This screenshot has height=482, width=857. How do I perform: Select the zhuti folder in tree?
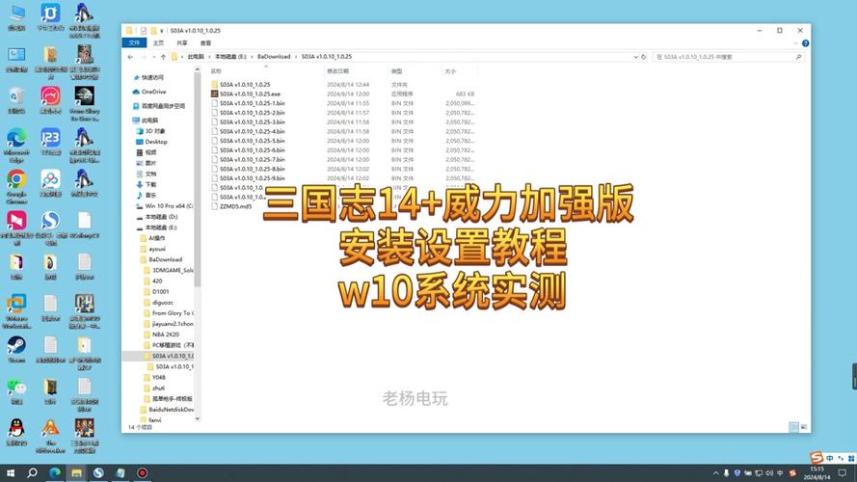click(158, 388)
